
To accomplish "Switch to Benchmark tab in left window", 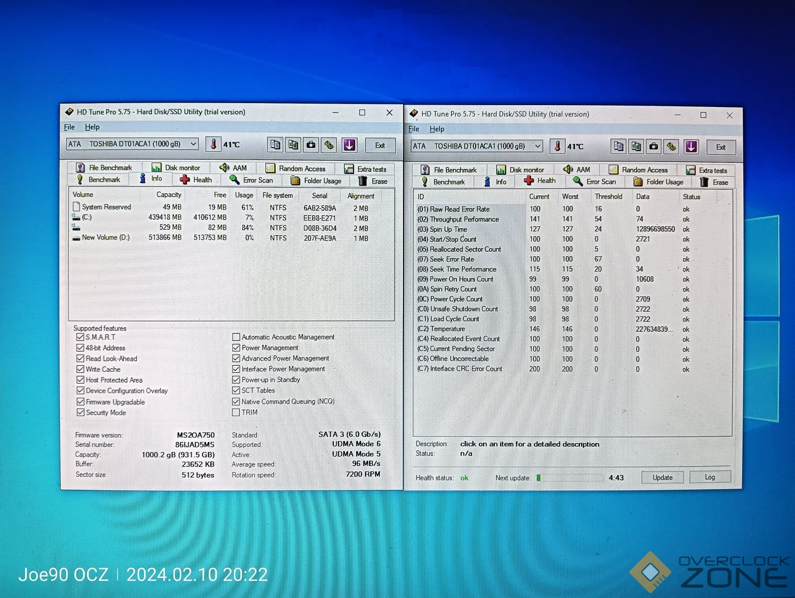I will pyautogui.click(x=98, y=179).
